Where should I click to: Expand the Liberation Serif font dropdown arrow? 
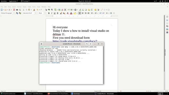tap(36, 13)
